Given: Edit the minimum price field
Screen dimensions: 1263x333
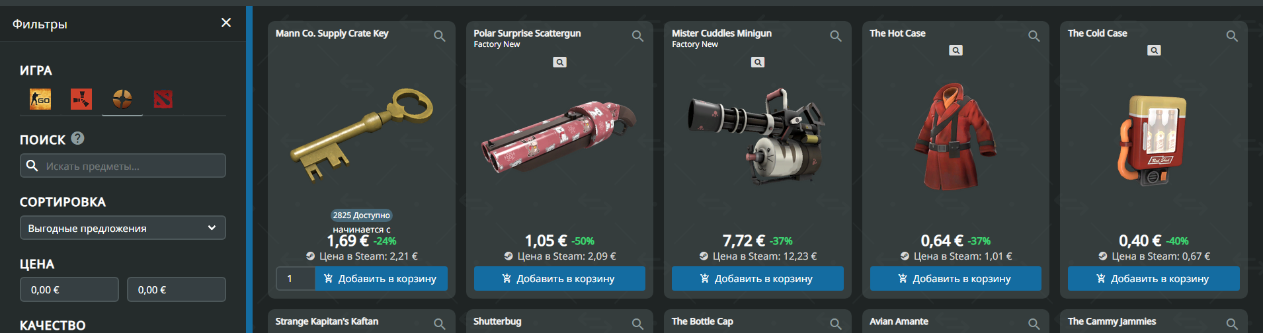Looking at the screenshot, I should pos(69,289).
